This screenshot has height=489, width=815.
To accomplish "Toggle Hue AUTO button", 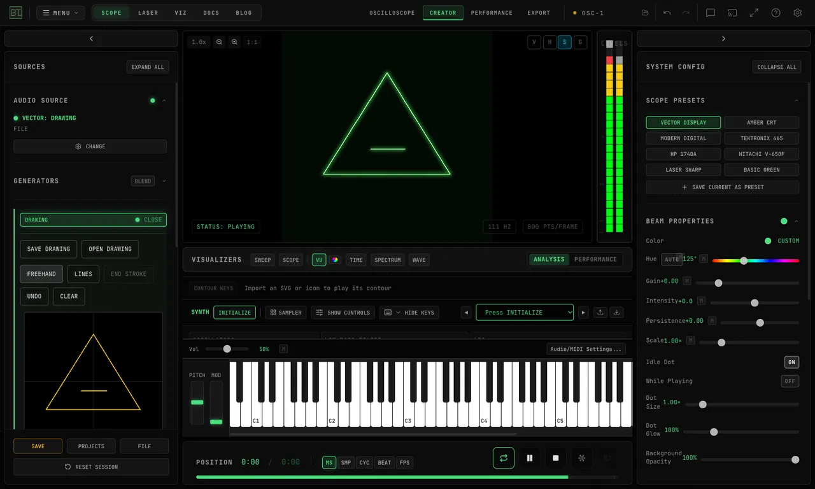I will (x=672, y=259).
